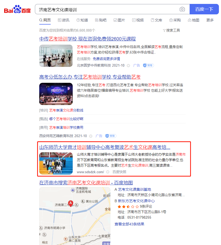Click 广告 label of 北京圆梦中传 result
Viewport: 221px width, 245px height.
click(137, 66)
